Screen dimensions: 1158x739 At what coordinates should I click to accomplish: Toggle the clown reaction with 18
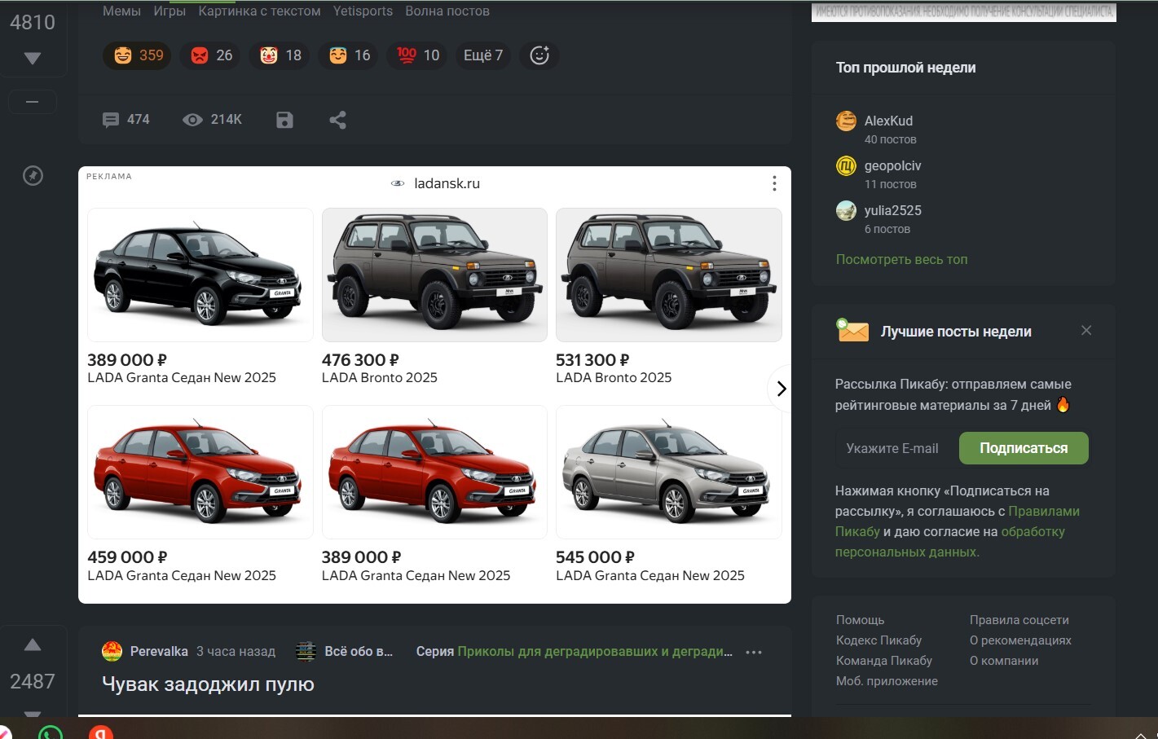coord(280,55)
